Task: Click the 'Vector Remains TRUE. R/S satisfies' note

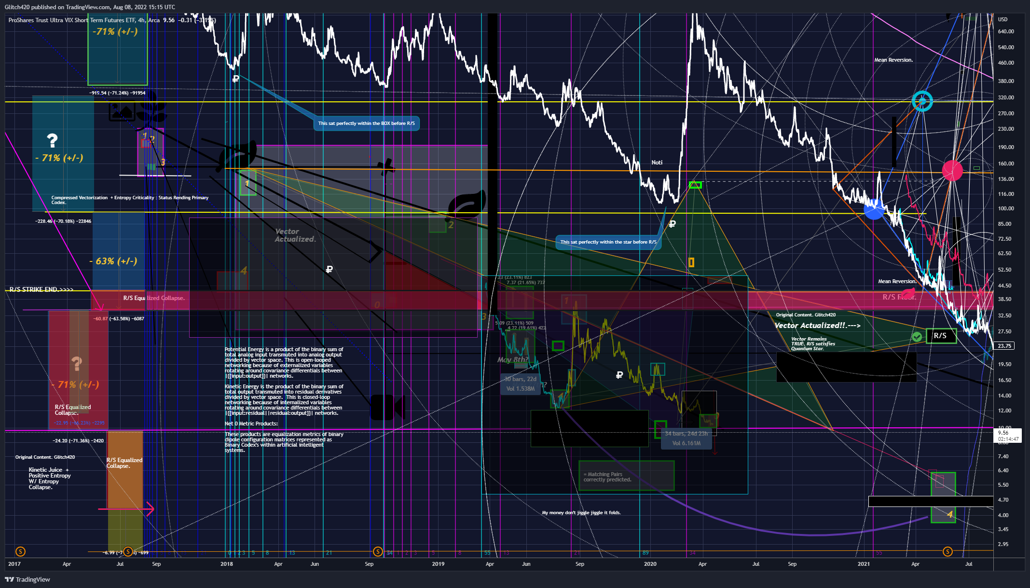Action: point(813,343)
